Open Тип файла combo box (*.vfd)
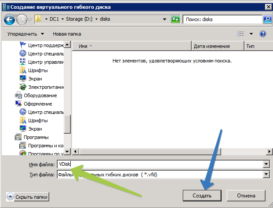This screenshot has height=208, width=273. click(x=163, y=175)
